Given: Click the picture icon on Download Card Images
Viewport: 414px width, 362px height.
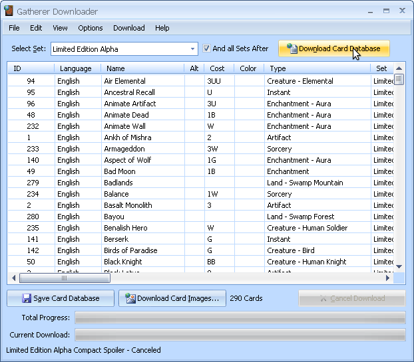Looking at the screenshot, I should 130,298.
